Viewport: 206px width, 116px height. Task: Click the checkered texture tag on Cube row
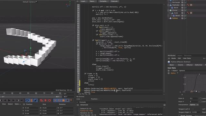point(191,13)
